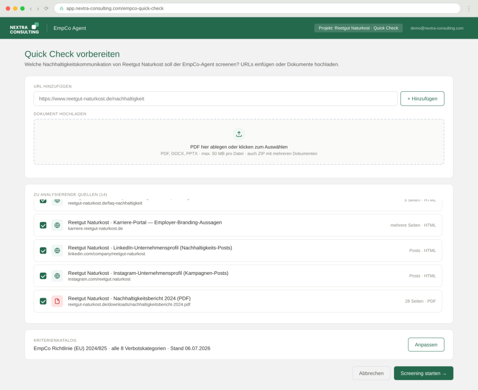This screenshot has width=478, height=390.
Task: Click EmpCo Richtlinie (EU) 2024/825 catalog text
Action: click(122, 348)
